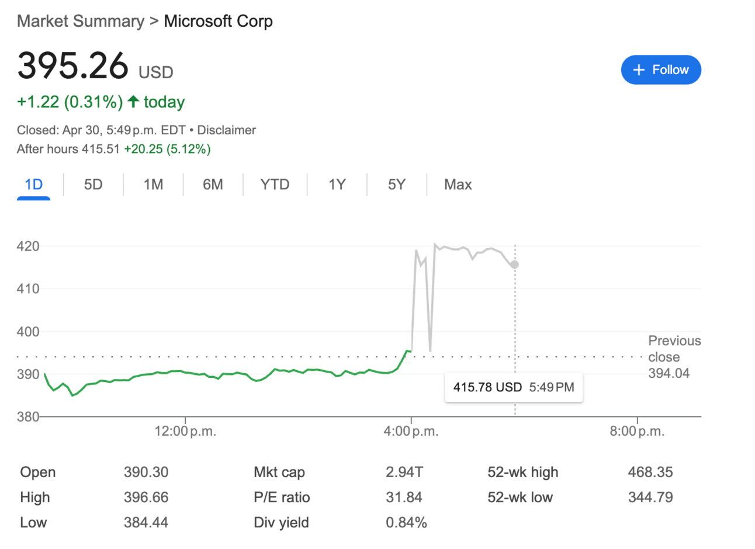
Task: Click the Market Summary breadcrumb
Action: pyautogui.click(x=81, y=21)
